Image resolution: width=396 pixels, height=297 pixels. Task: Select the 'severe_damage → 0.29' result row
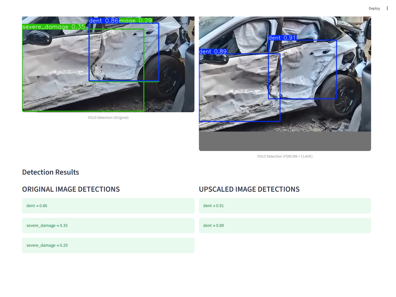click(x=108, y=245)
